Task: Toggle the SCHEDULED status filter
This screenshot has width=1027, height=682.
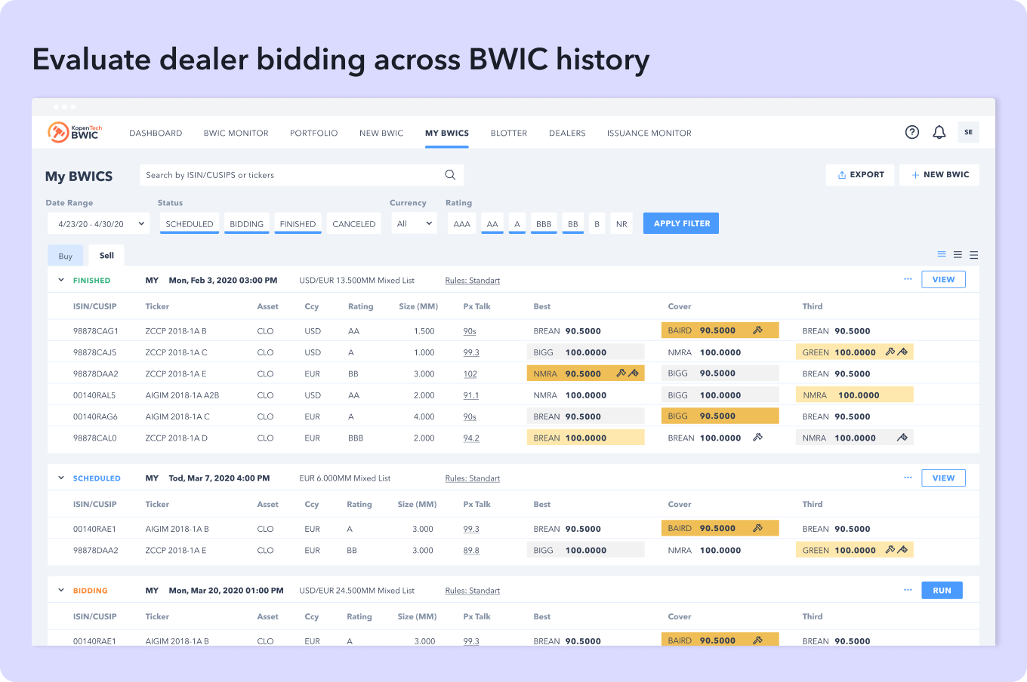Action: tap(190, 224)
